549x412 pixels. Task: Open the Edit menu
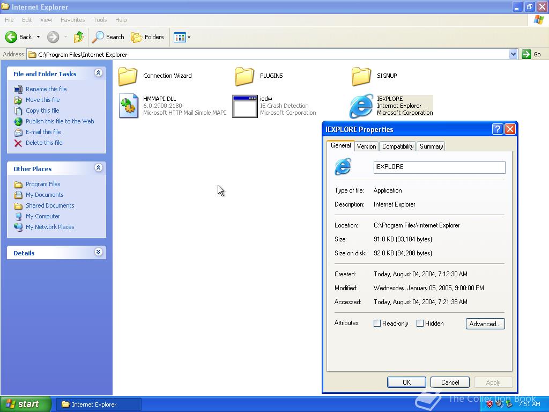(27, 20)
